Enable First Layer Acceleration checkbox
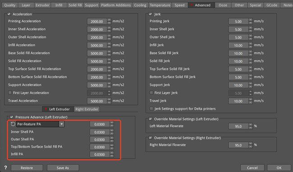 click(10, 93)
